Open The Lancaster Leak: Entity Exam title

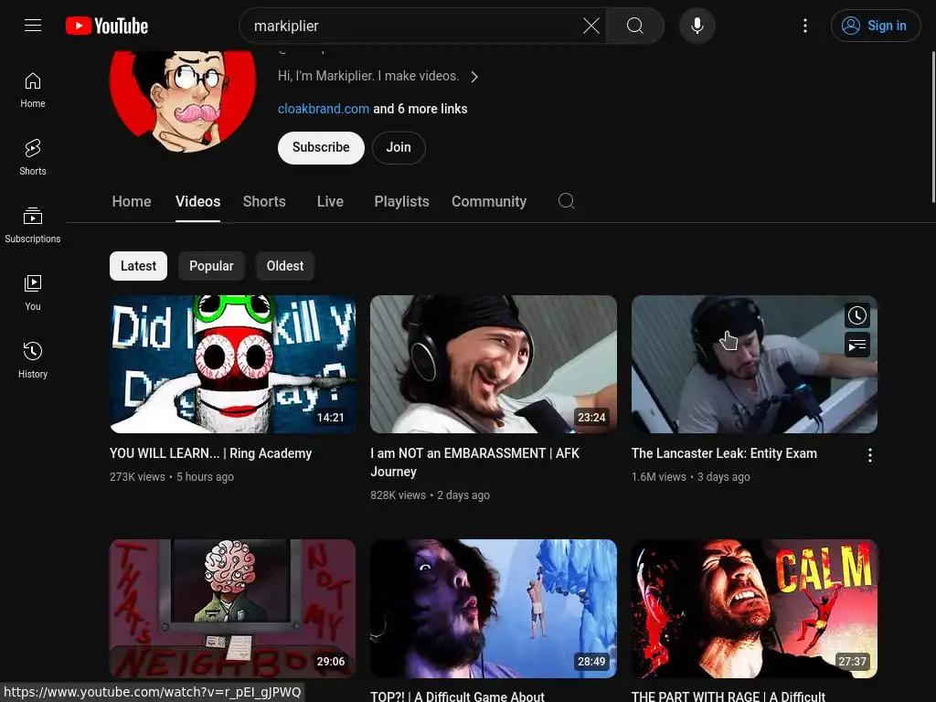pos(724,453)
